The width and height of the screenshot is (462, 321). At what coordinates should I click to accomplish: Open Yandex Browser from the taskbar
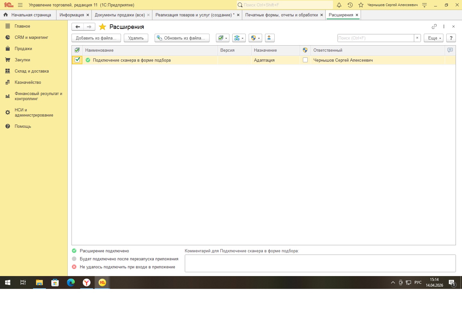(87, 282)
